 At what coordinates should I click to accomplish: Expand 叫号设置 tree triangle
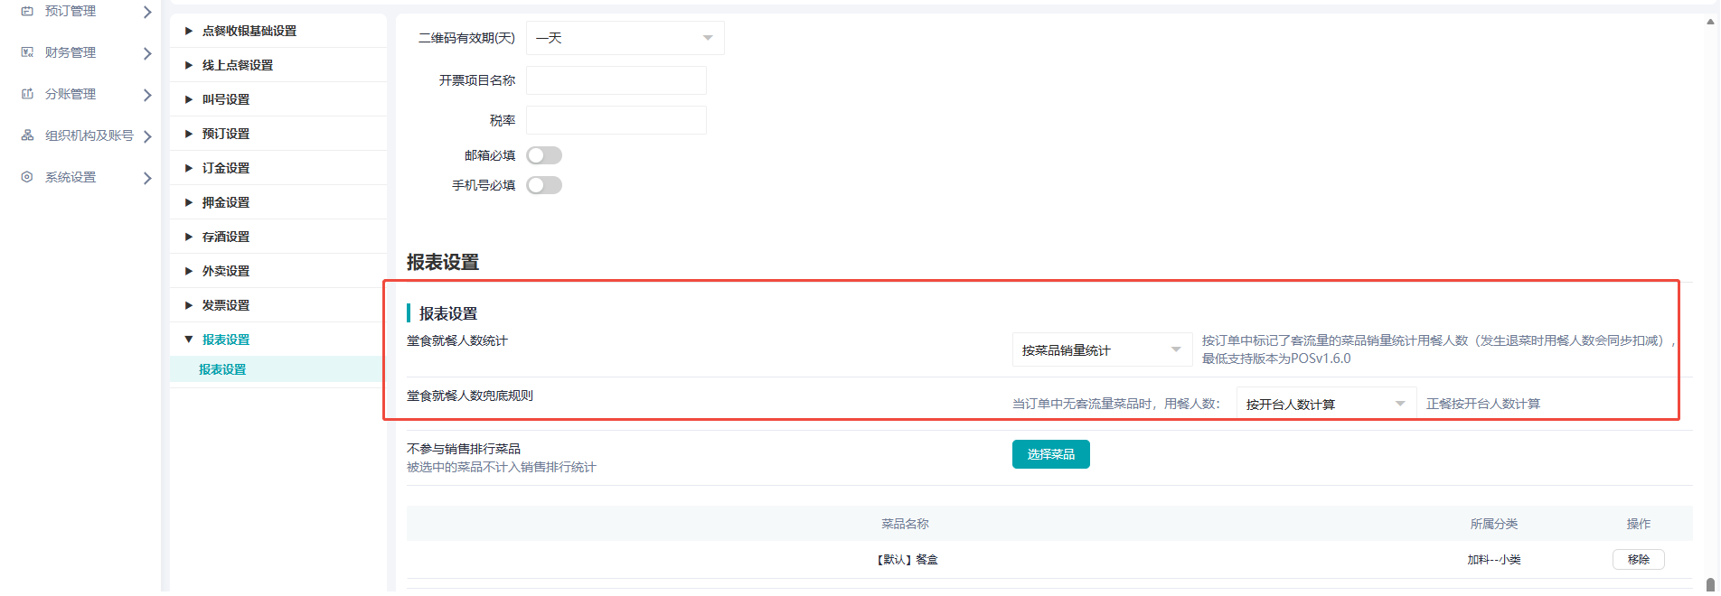[189, 99]
